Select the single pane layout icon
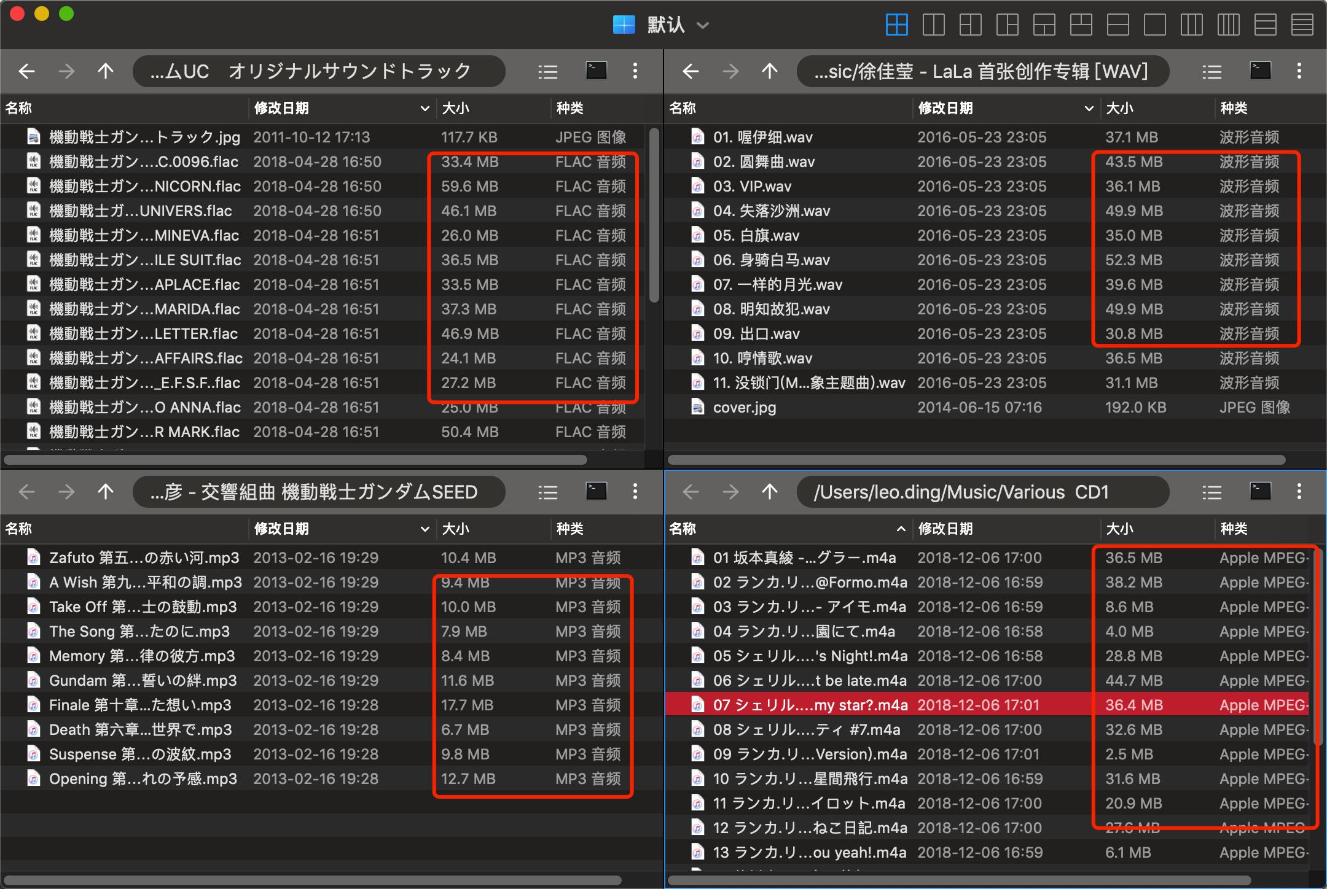 point(1154,25)
